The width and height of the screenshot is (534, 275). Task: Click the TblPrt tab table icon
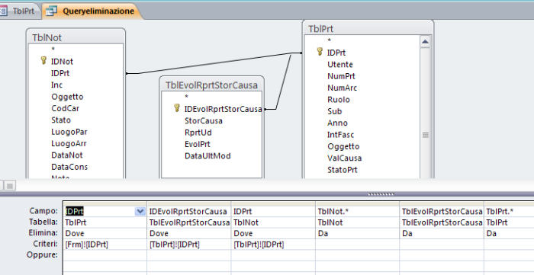[x=3, y=11]
